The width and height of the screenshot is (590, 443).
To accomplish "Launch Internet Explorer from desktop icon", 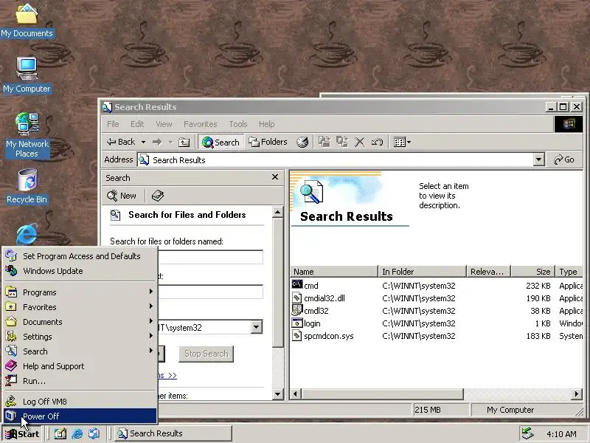I will [27, 234].
